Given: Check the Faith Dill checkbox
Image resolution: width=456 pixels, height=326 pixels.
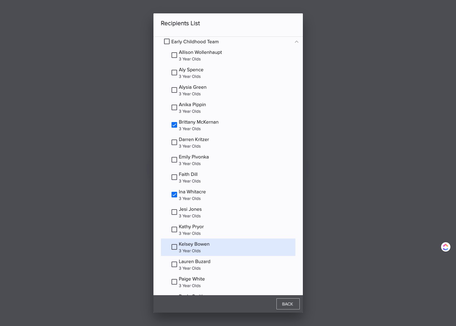Looking at the screenshot, I should click(174, 177).
